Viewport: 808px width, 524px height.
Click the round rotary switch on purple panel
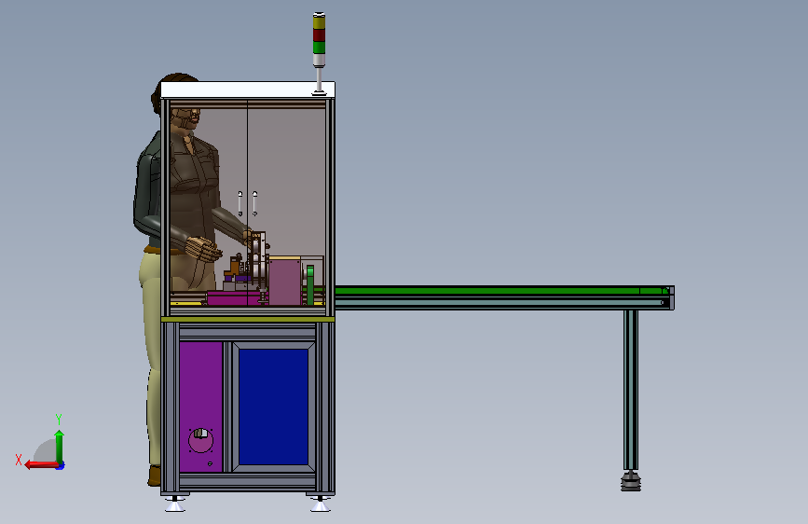coord(201,440)
